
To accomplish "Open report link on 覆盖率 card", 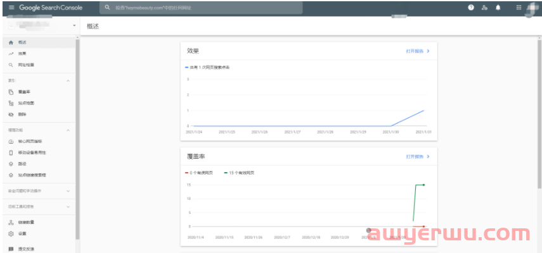I will pos(415,156).
